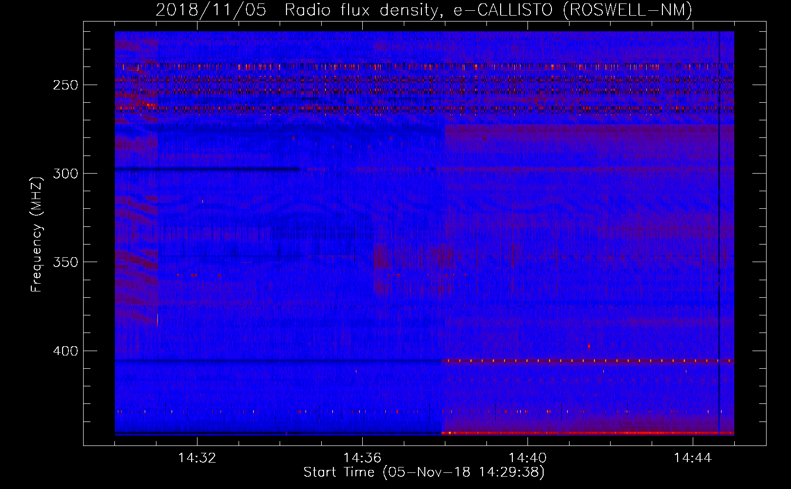Click the 14:32 time tick label
The image size is (791, 489).
pos(197,458)
